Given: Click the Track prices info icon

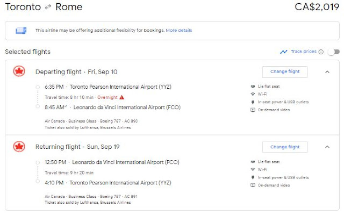Looking at the screenshot, I should tap(321, 52).
